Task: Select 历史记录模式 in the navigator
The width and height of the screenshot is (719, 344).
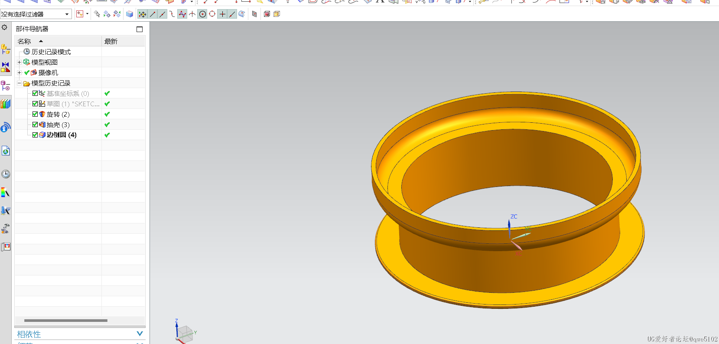Action: (x=51, y=52)
